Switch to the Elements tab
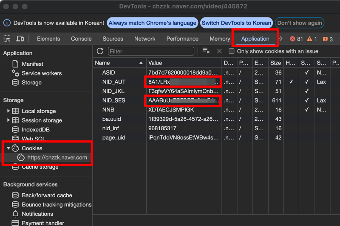The width and height of the screenshot is (340, 226). (x=48, y=39)
